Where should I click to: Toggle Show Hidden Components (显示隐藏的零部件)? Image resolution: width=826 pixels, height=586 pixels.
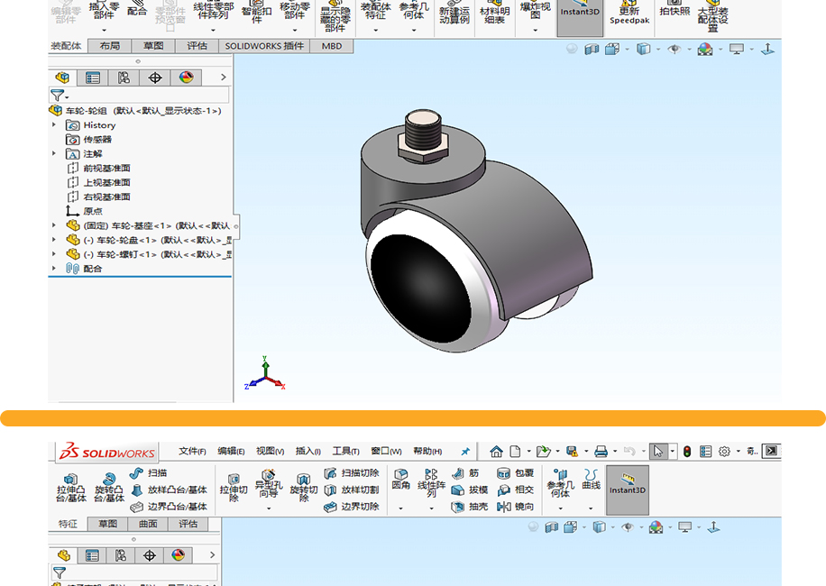coord(335,16)
